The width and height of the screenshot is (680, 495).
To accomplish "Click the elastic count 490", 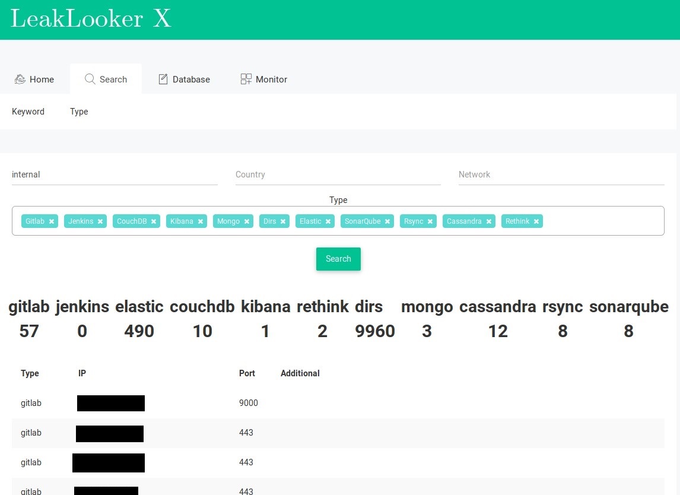I will [139, 331].
